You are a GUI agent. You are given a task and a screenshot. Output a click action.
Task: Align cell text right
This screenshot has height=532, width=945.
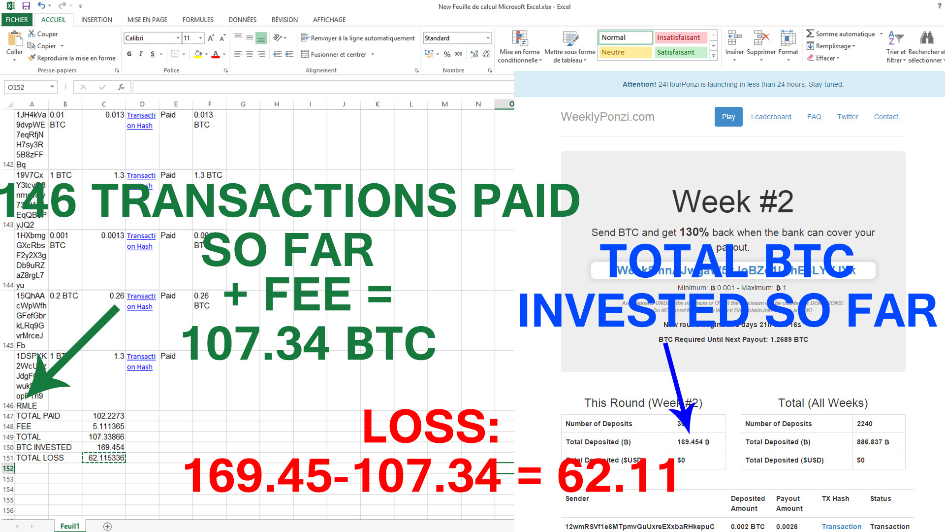261,54
